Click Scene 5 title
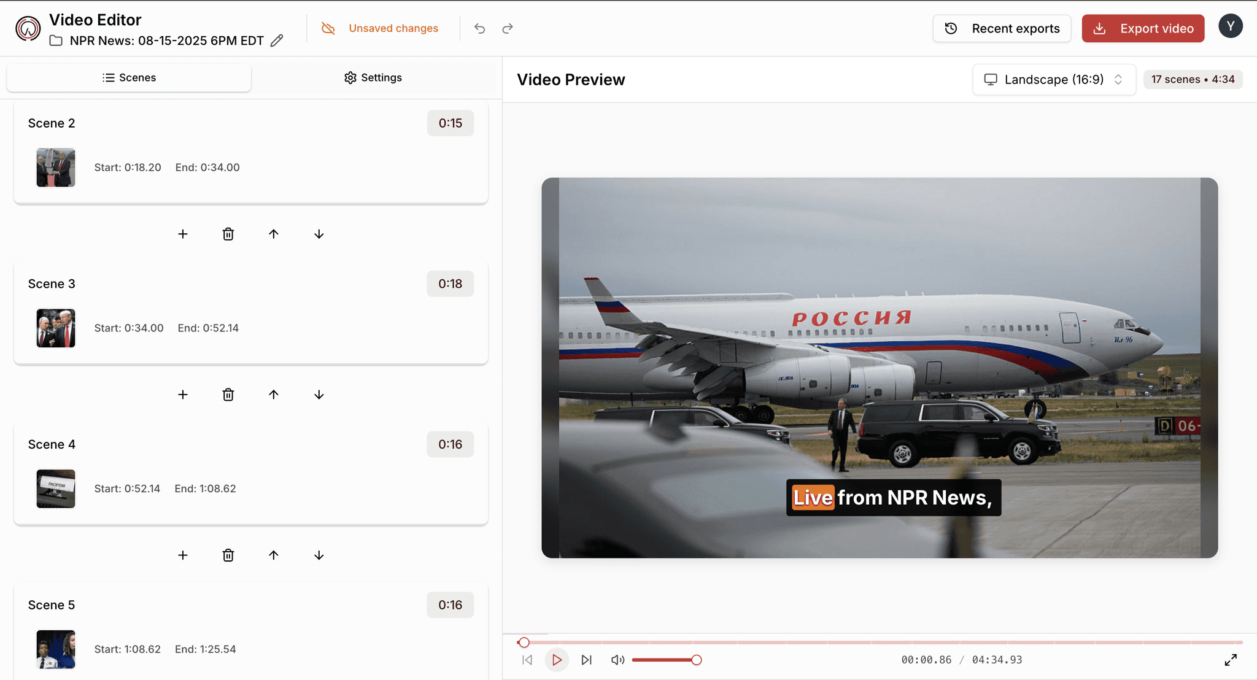This screenshot has height=680, width=1257. (52, 605)
